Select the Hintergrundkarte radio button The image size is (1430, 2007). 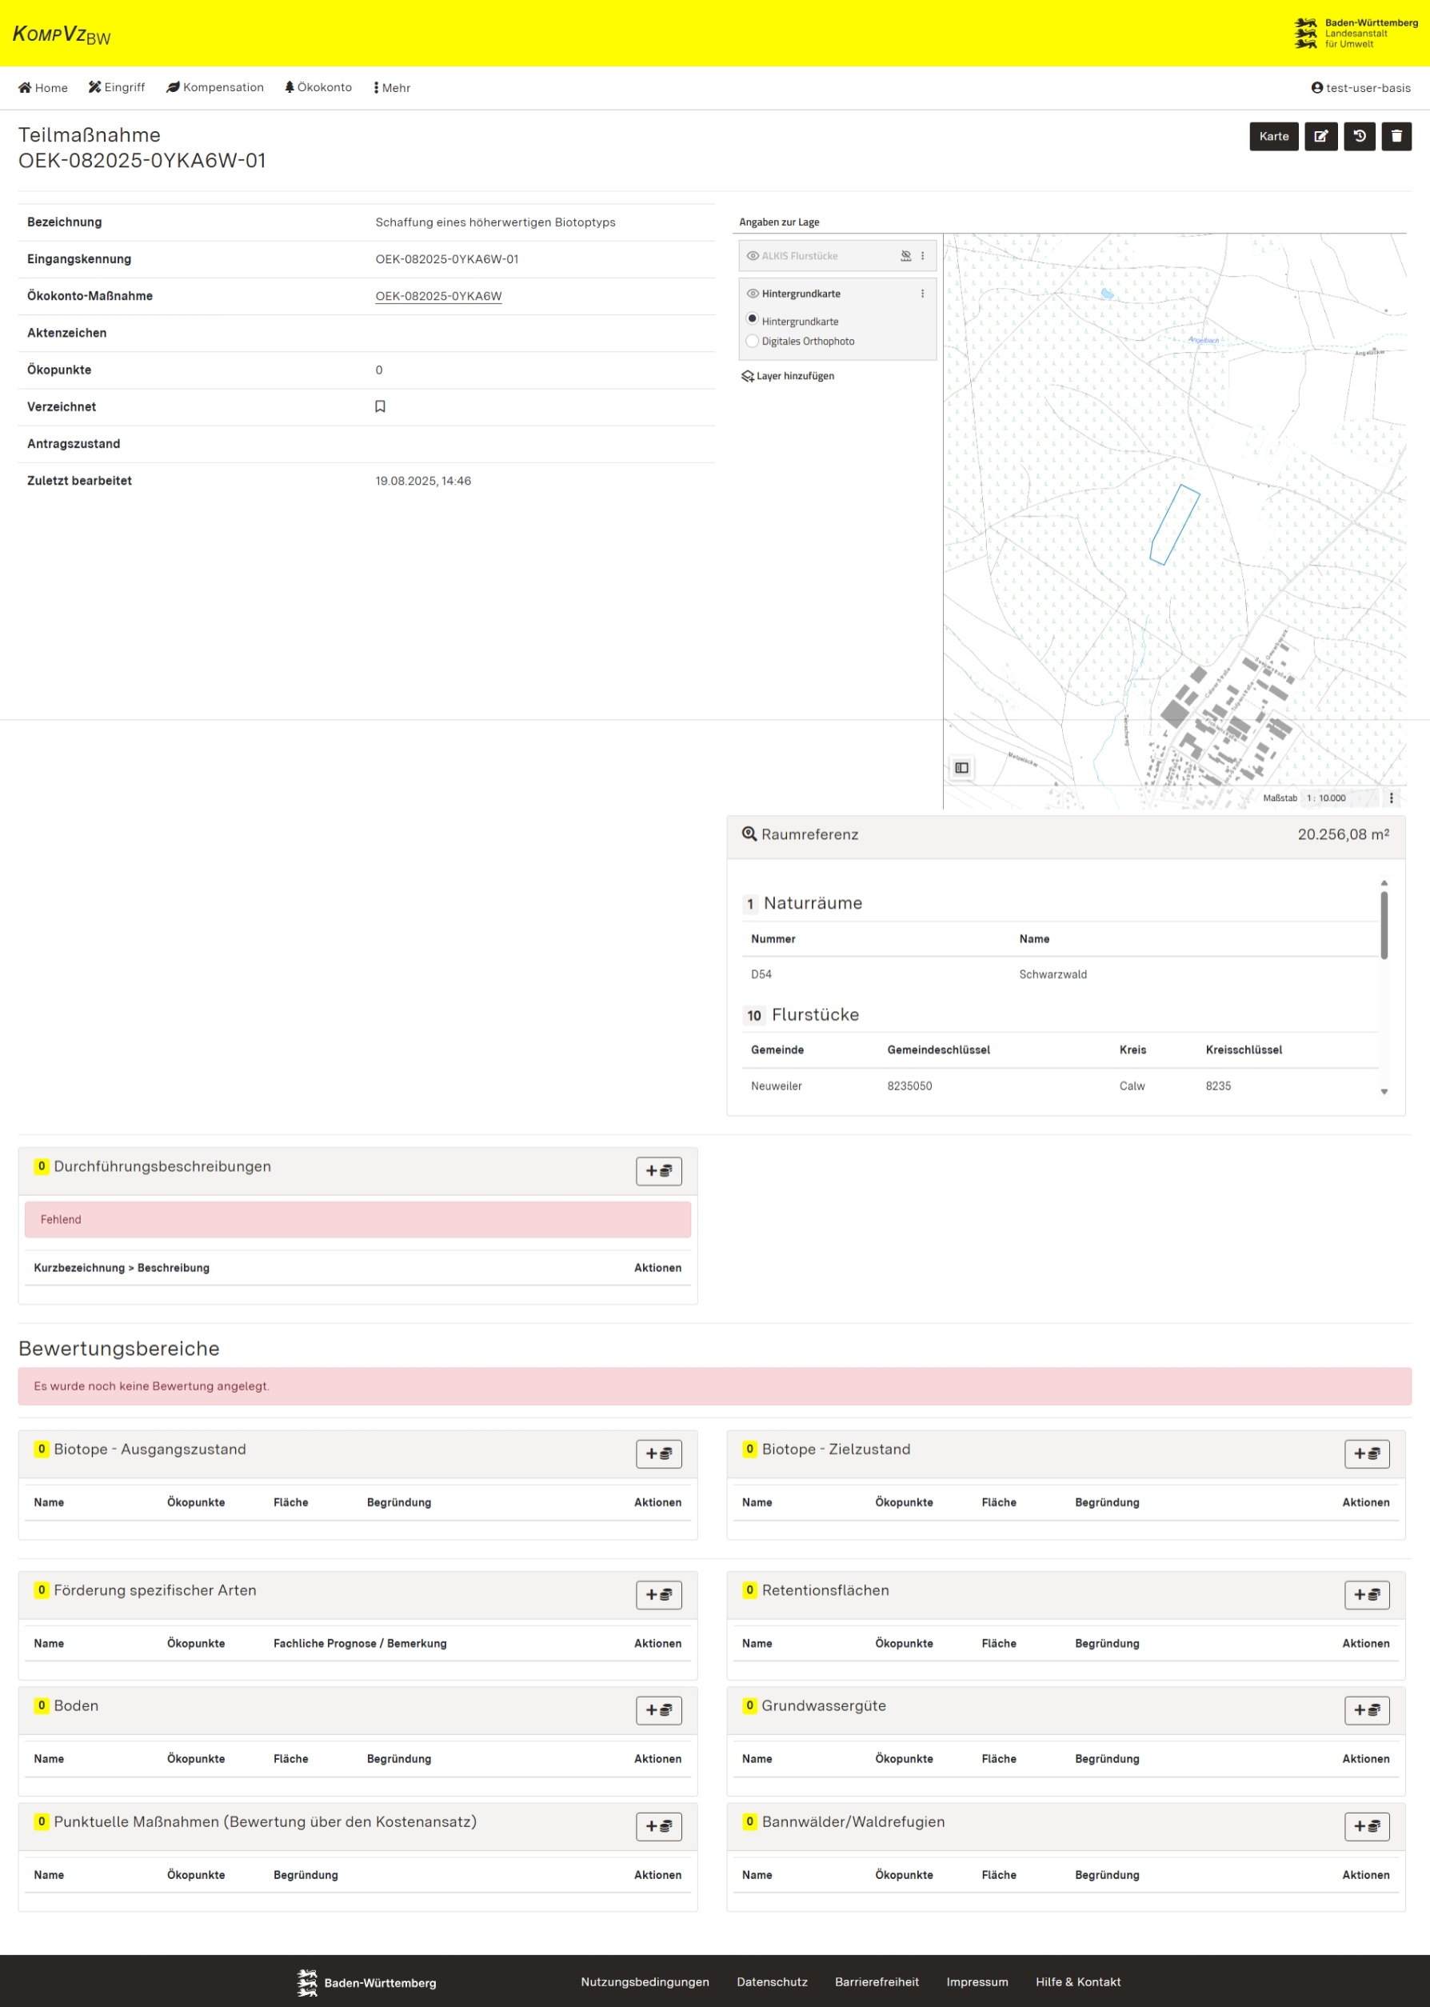[752, 319]
